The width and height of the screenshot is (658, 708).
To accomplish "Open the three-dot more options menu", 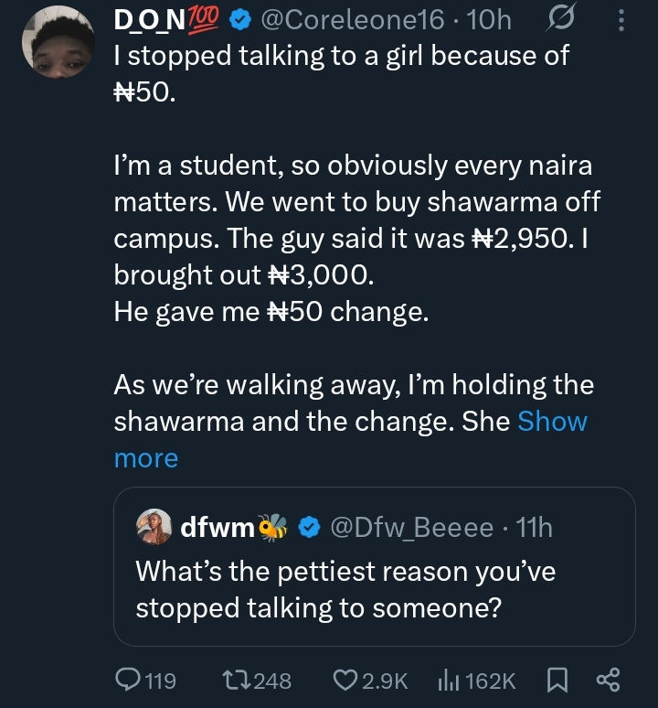I will [x=622, y=19].
